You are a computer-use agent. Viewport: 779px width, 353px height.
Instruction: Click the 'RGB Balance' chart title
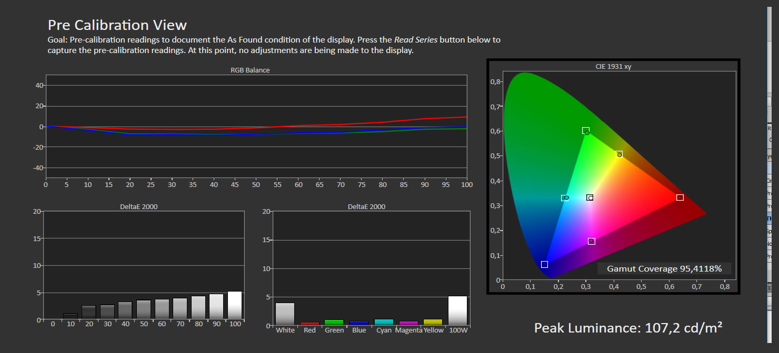click(251, 70)
